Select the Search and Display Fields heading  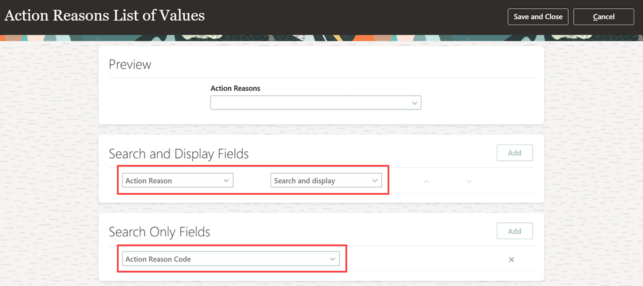click(x=179, y=154)
